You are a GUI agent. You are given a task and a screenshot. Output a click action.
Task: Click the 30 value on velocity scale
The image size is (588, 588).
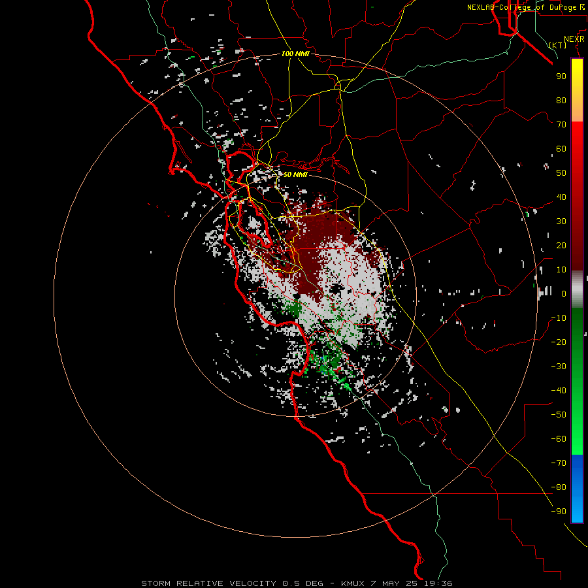click(561, 221)
